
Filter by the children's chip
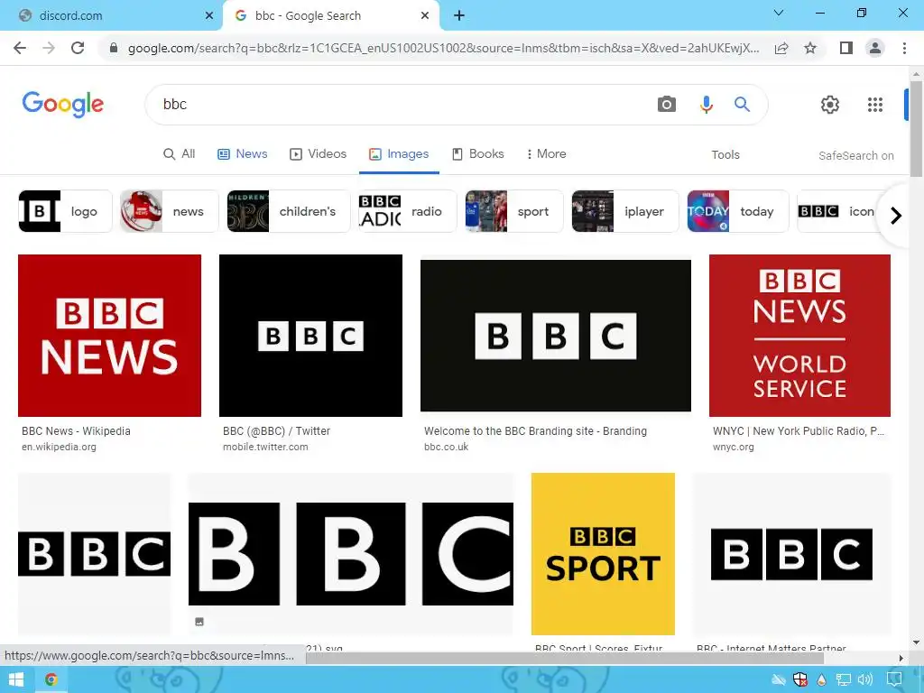pyautogui.click(x=289, y=211)
